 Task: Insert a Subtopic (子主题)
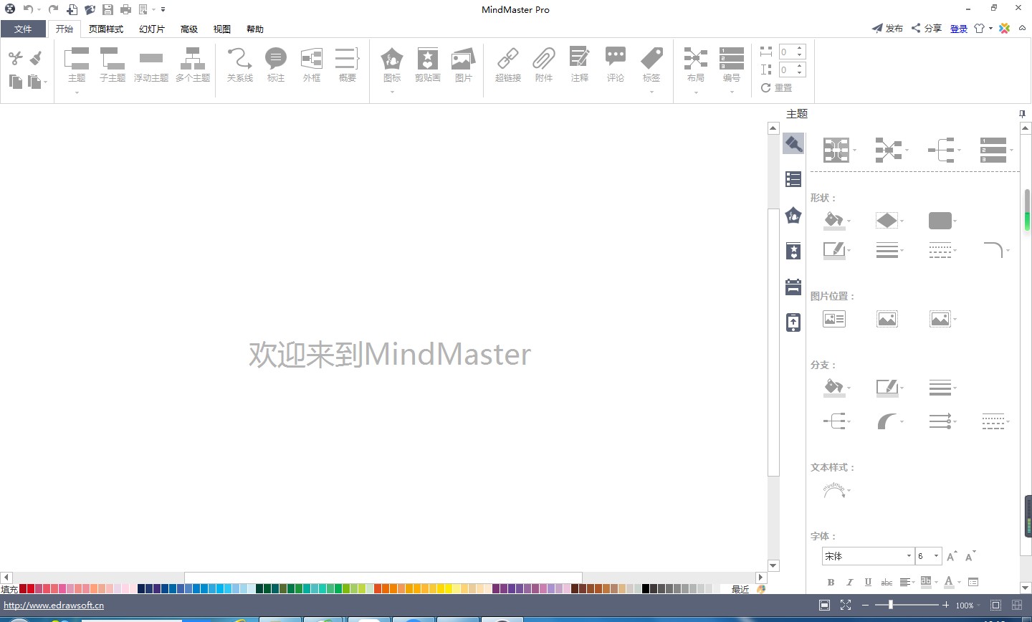click(113, 65)
